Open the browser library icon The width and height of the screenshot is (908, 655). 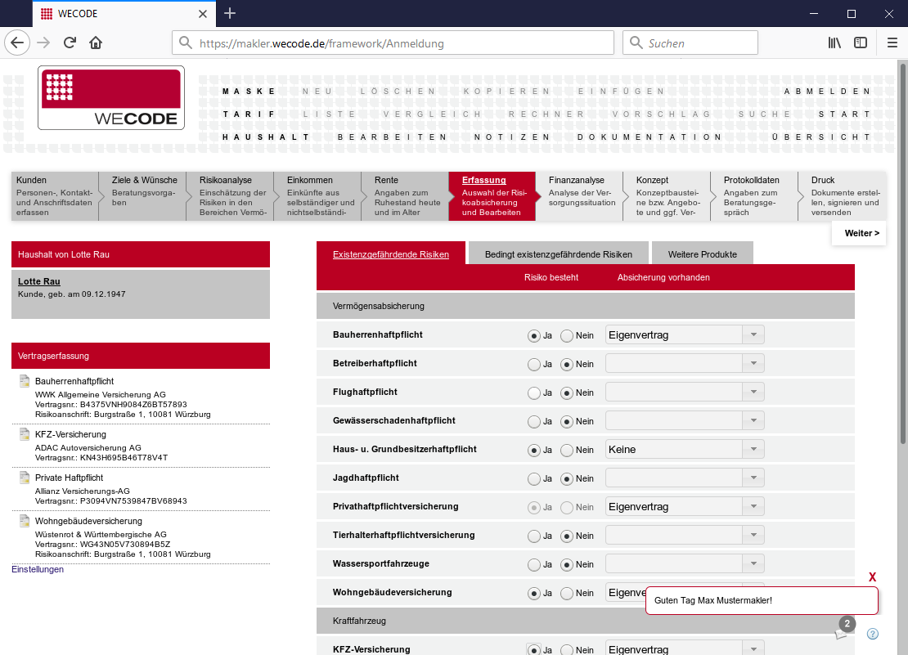tap(834, 43)
